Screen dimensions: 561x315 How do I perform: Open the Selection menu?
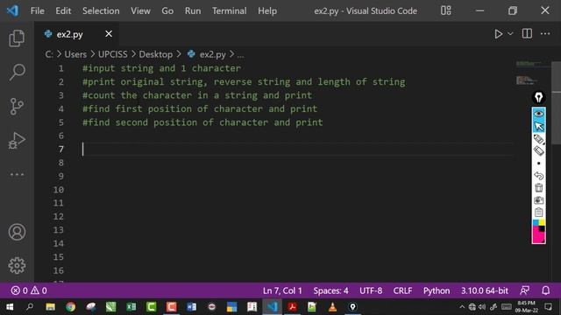pyautogui.click(x=101, y=11)
